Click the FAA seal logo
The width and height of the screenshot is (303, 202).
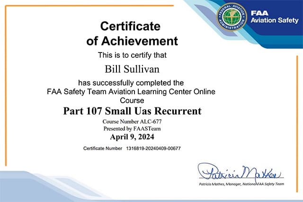tap(232, 17)
